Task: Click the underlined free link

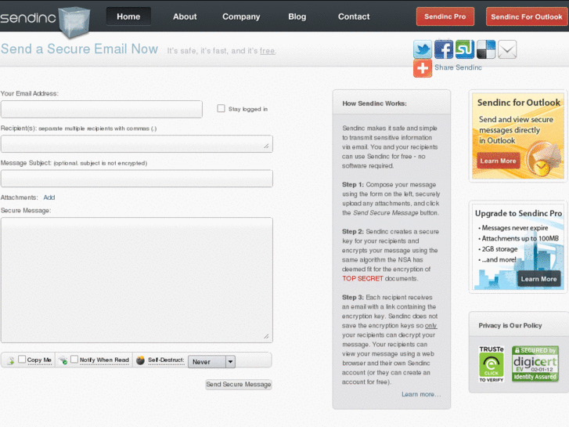Action: coord(267,51)
